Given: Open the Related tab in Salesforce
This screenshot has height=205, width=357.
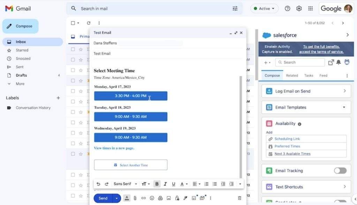Looking at the screenshot, I should click(292, 75).
